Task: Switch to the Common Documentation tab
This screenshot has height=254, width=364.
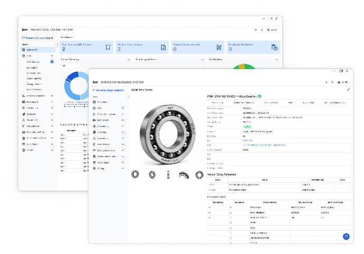Action: (x=335, y=102)
